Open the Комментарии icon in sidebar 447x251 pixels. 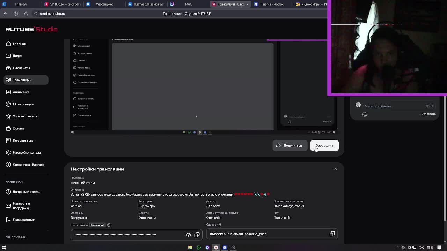pos(8,140)
